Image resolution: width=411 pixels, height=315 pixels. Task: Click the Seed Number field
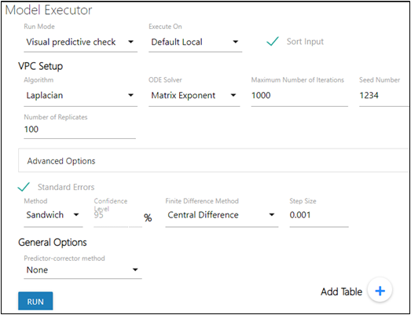pos(385,96)
